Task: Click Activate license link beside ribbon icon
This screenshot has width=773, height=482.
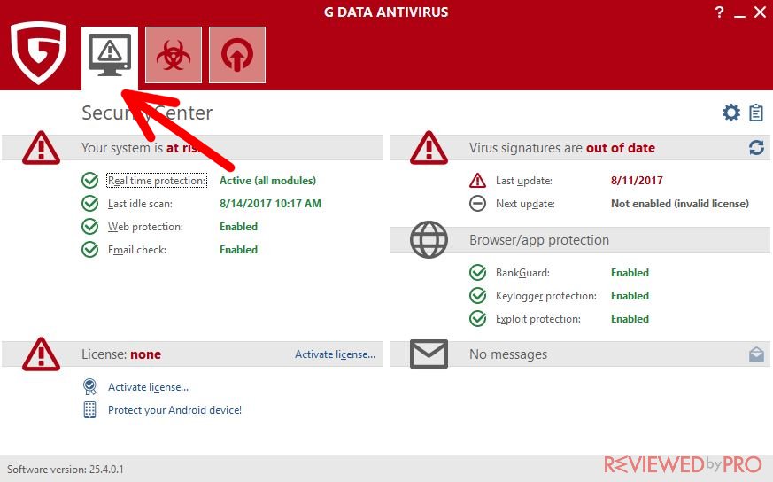Action: [149, 387]
